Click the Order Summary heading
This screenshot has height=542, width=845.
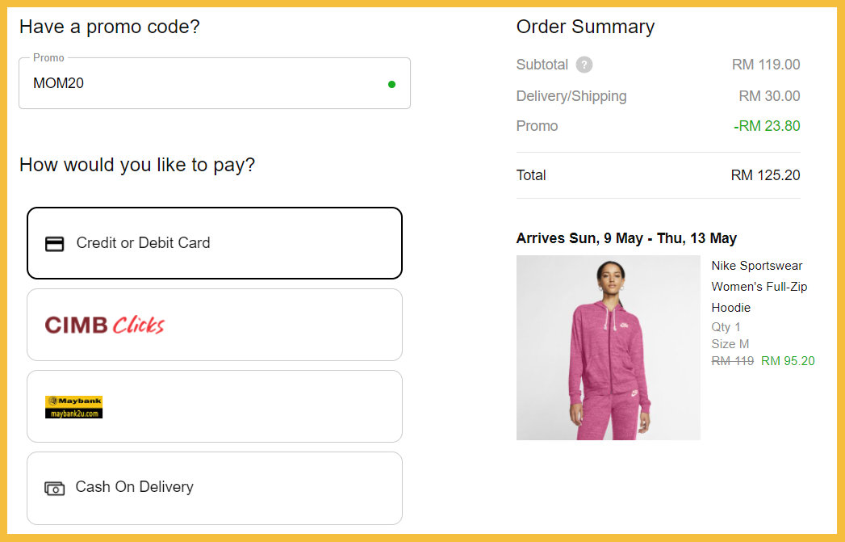coord(585,27)
